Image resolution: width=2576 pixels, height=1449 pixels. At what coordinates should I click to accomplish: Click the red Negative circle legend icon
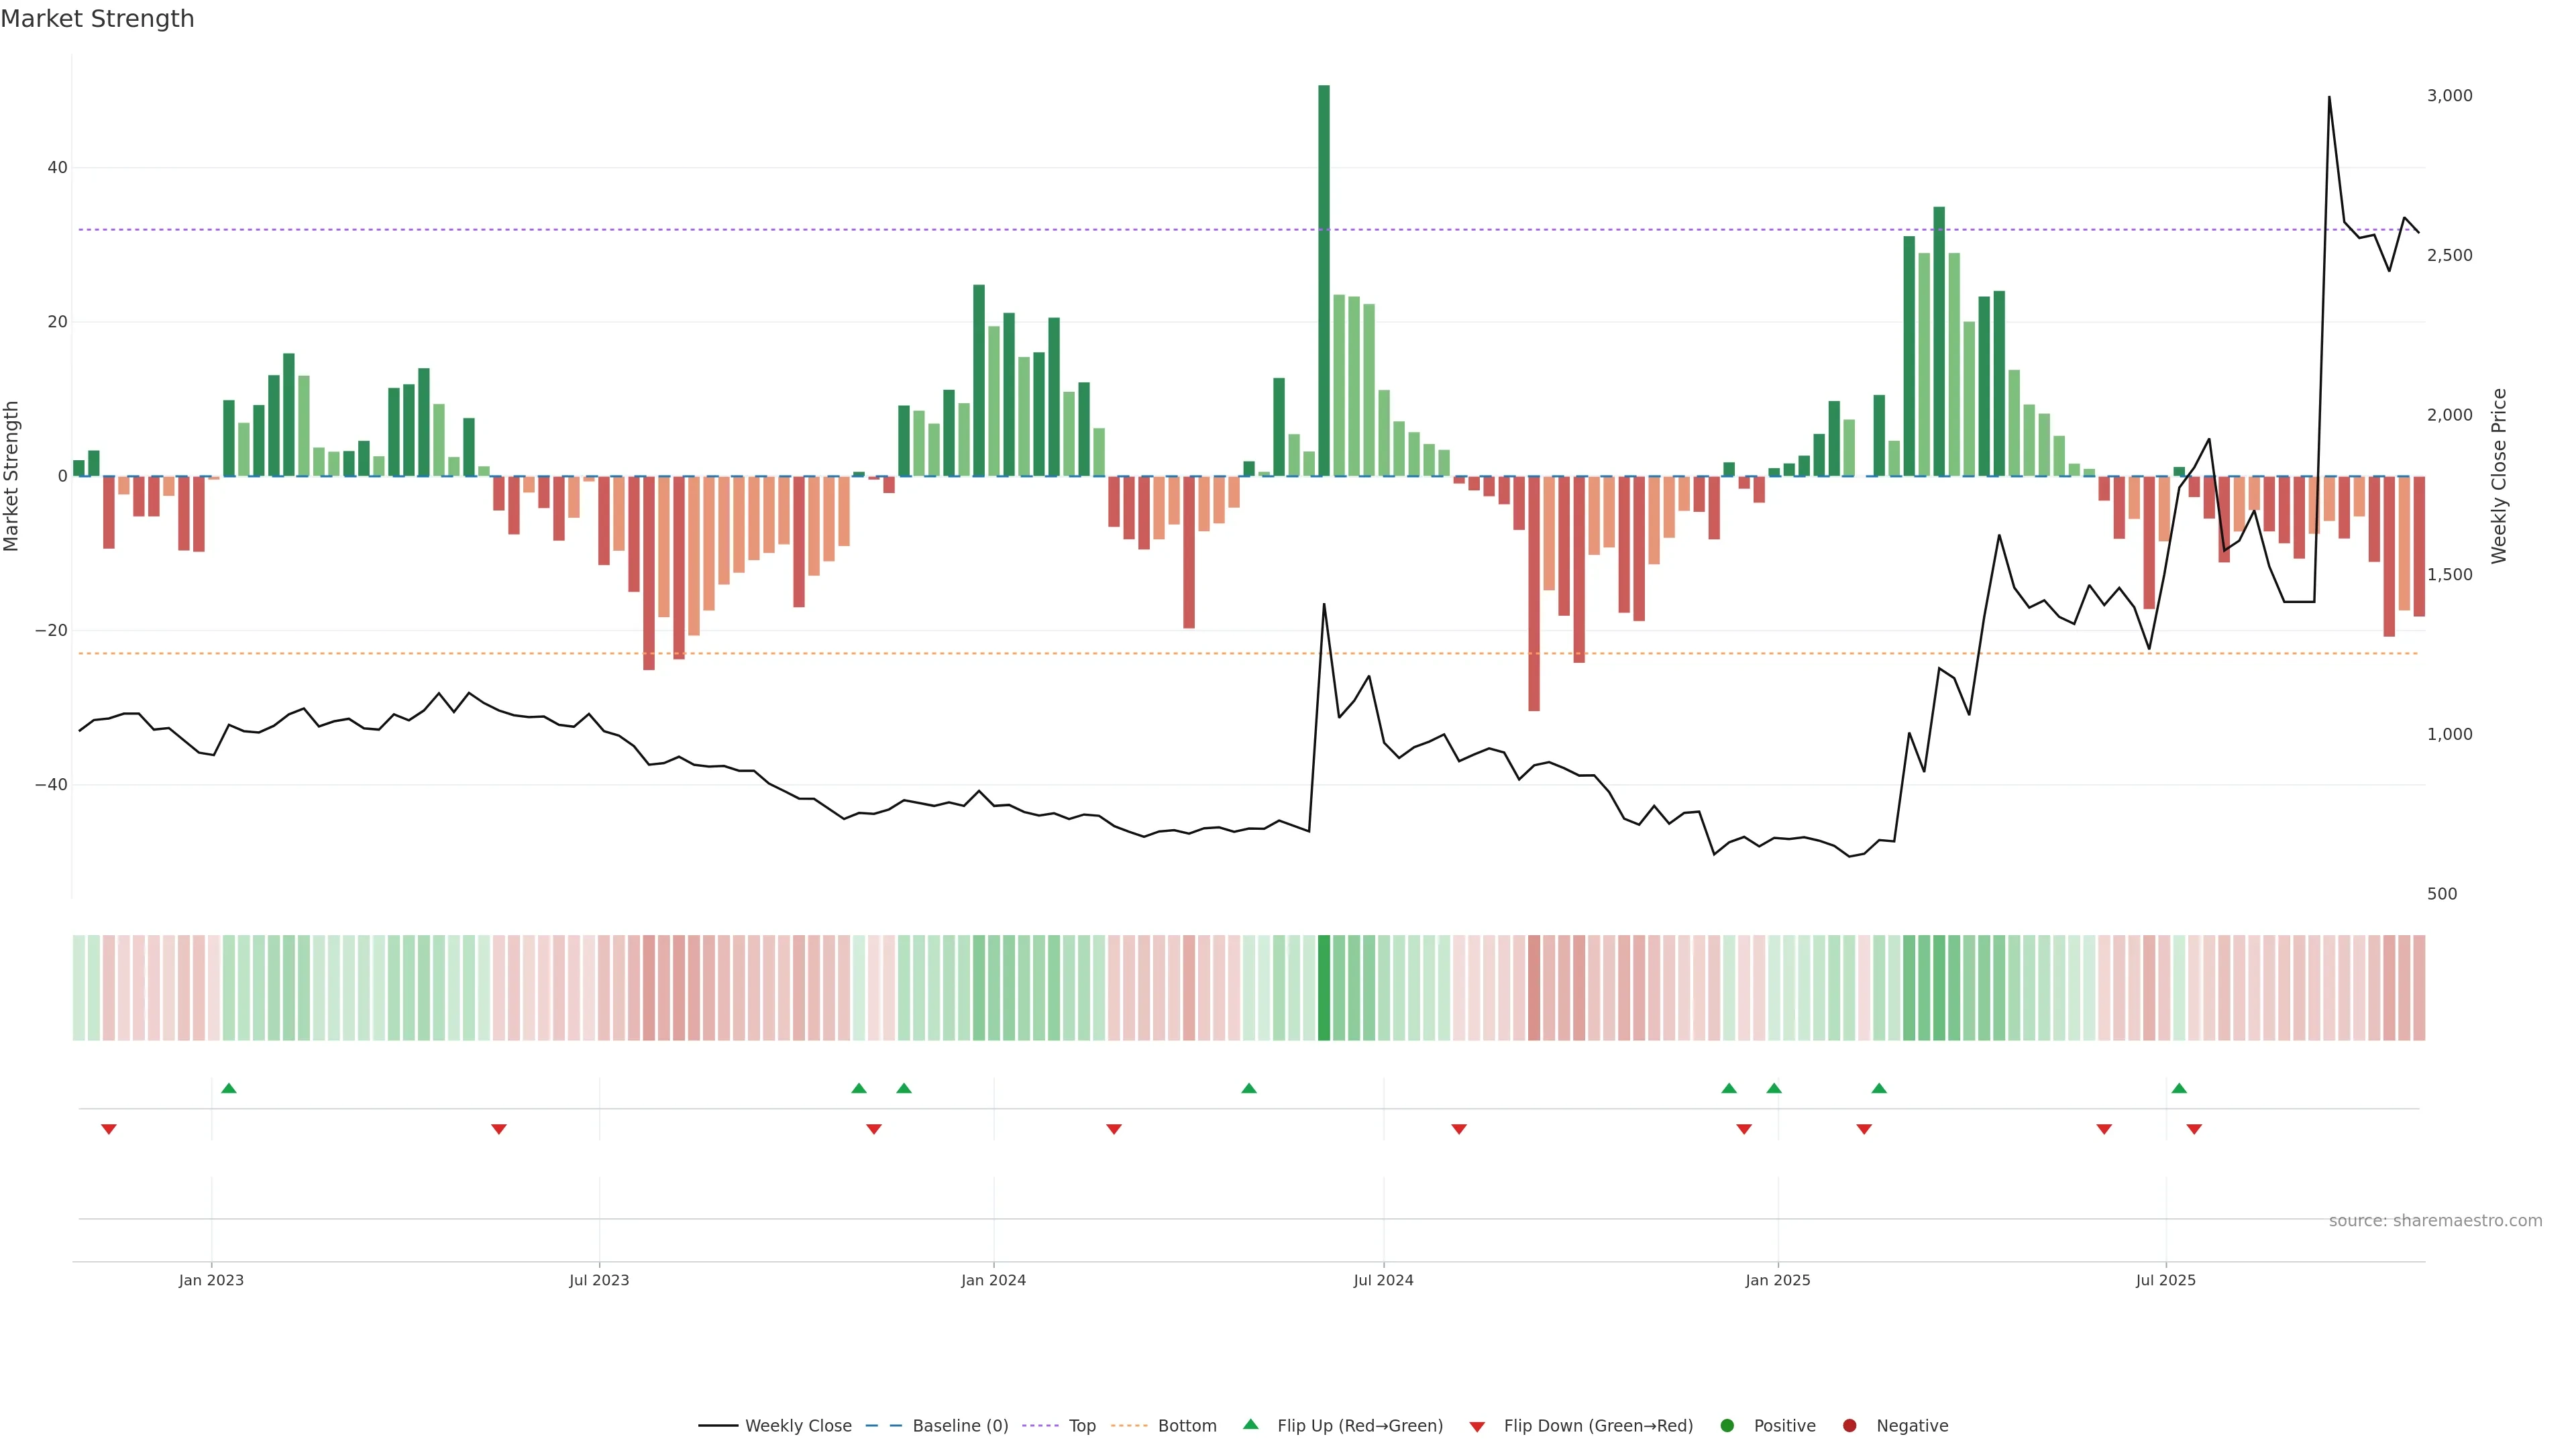click(1849, 1425)
